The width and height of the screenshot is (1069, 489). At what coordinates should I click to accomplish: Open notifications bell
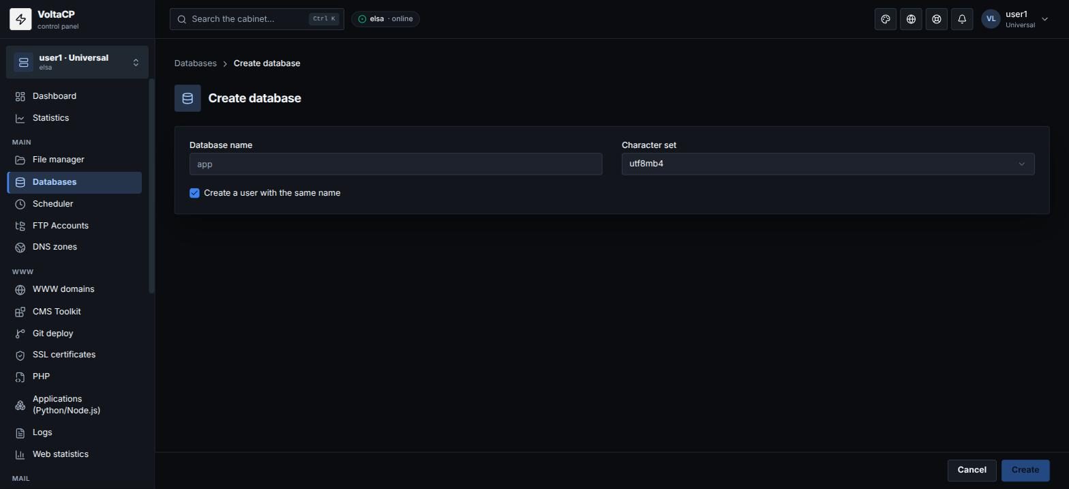click(962, 19)
